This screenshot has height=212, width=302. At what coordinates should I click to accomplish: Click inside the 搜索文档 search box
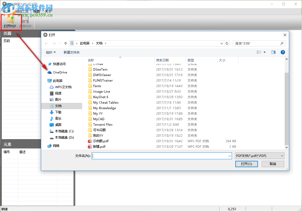point(256,43)
